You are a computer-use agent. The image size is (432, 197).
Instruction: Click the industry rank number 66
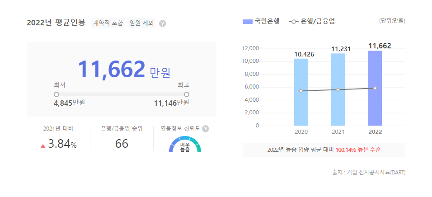(122, 144)
